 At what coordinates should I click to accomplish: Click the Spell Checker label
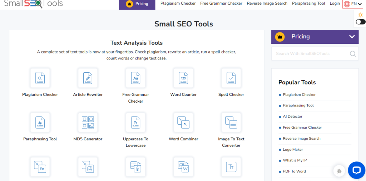(x=231, y=95)
